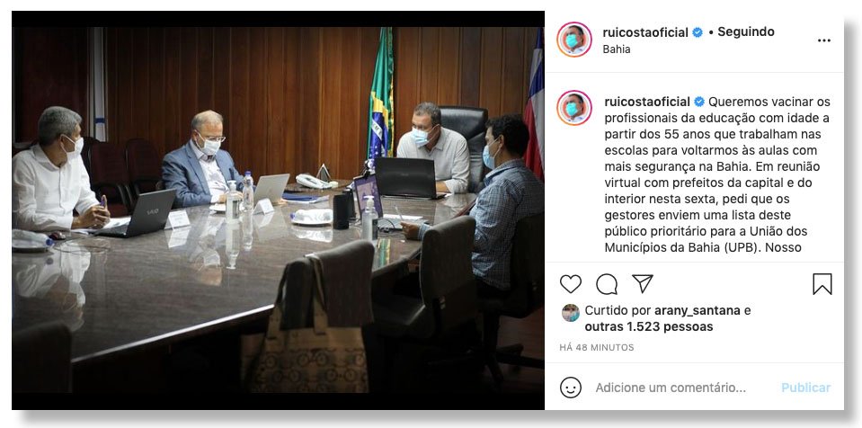Screen dimensions: 862x428
Task: Focus the Adicione um comentário field
Action: (671, 388)
